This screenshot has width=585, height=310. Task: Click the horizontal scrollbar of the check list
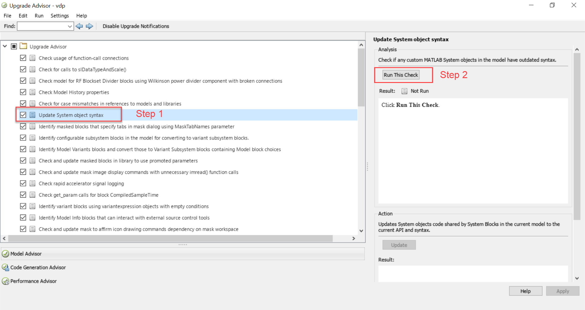(x=171, y=239)
